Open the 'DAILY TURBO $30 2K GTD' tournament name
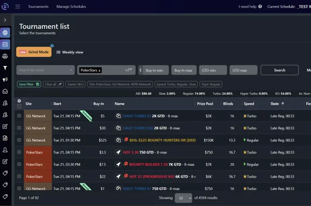The image size is (311, 206). 151,128
